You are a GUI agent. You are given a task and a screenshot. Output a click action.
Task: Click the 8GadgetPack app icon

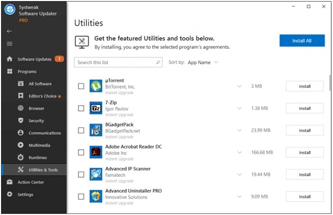(x=96, y=130)
